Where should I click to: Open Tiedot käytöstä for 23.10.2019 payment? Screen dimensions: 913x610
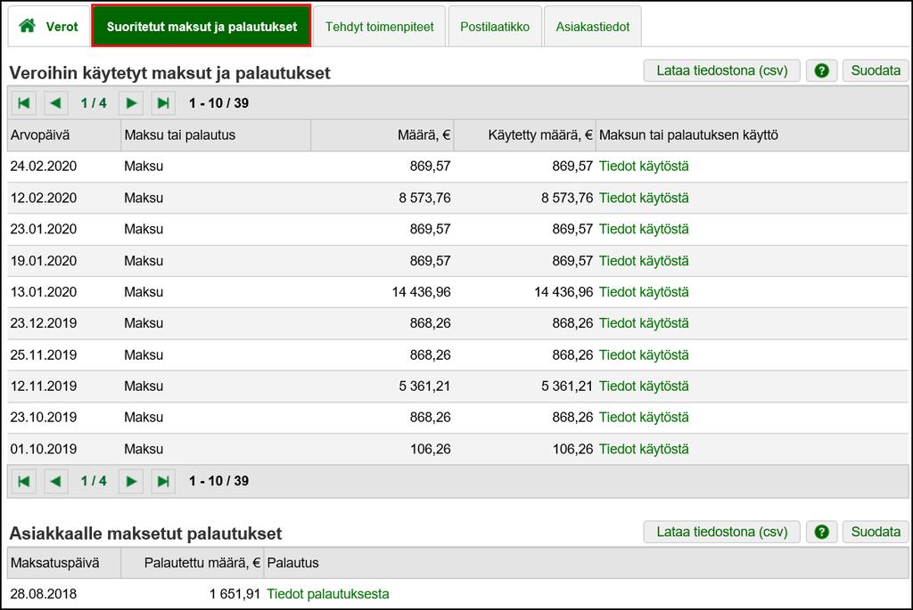[x=644, y=418]
